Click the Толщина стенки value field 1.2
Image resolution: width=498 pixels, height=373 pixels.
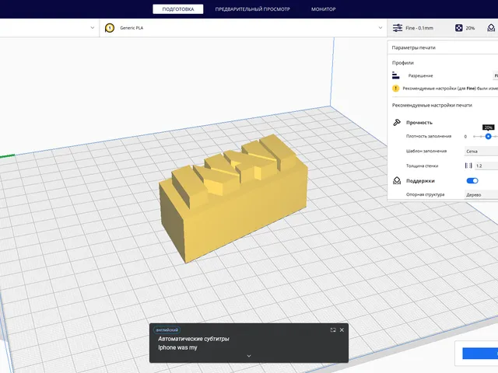[x=486, y=166]
